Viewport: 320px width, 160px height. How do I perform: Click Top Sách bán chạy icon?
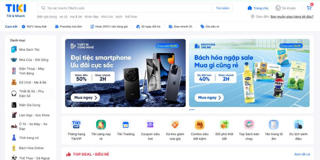point(249,125)
